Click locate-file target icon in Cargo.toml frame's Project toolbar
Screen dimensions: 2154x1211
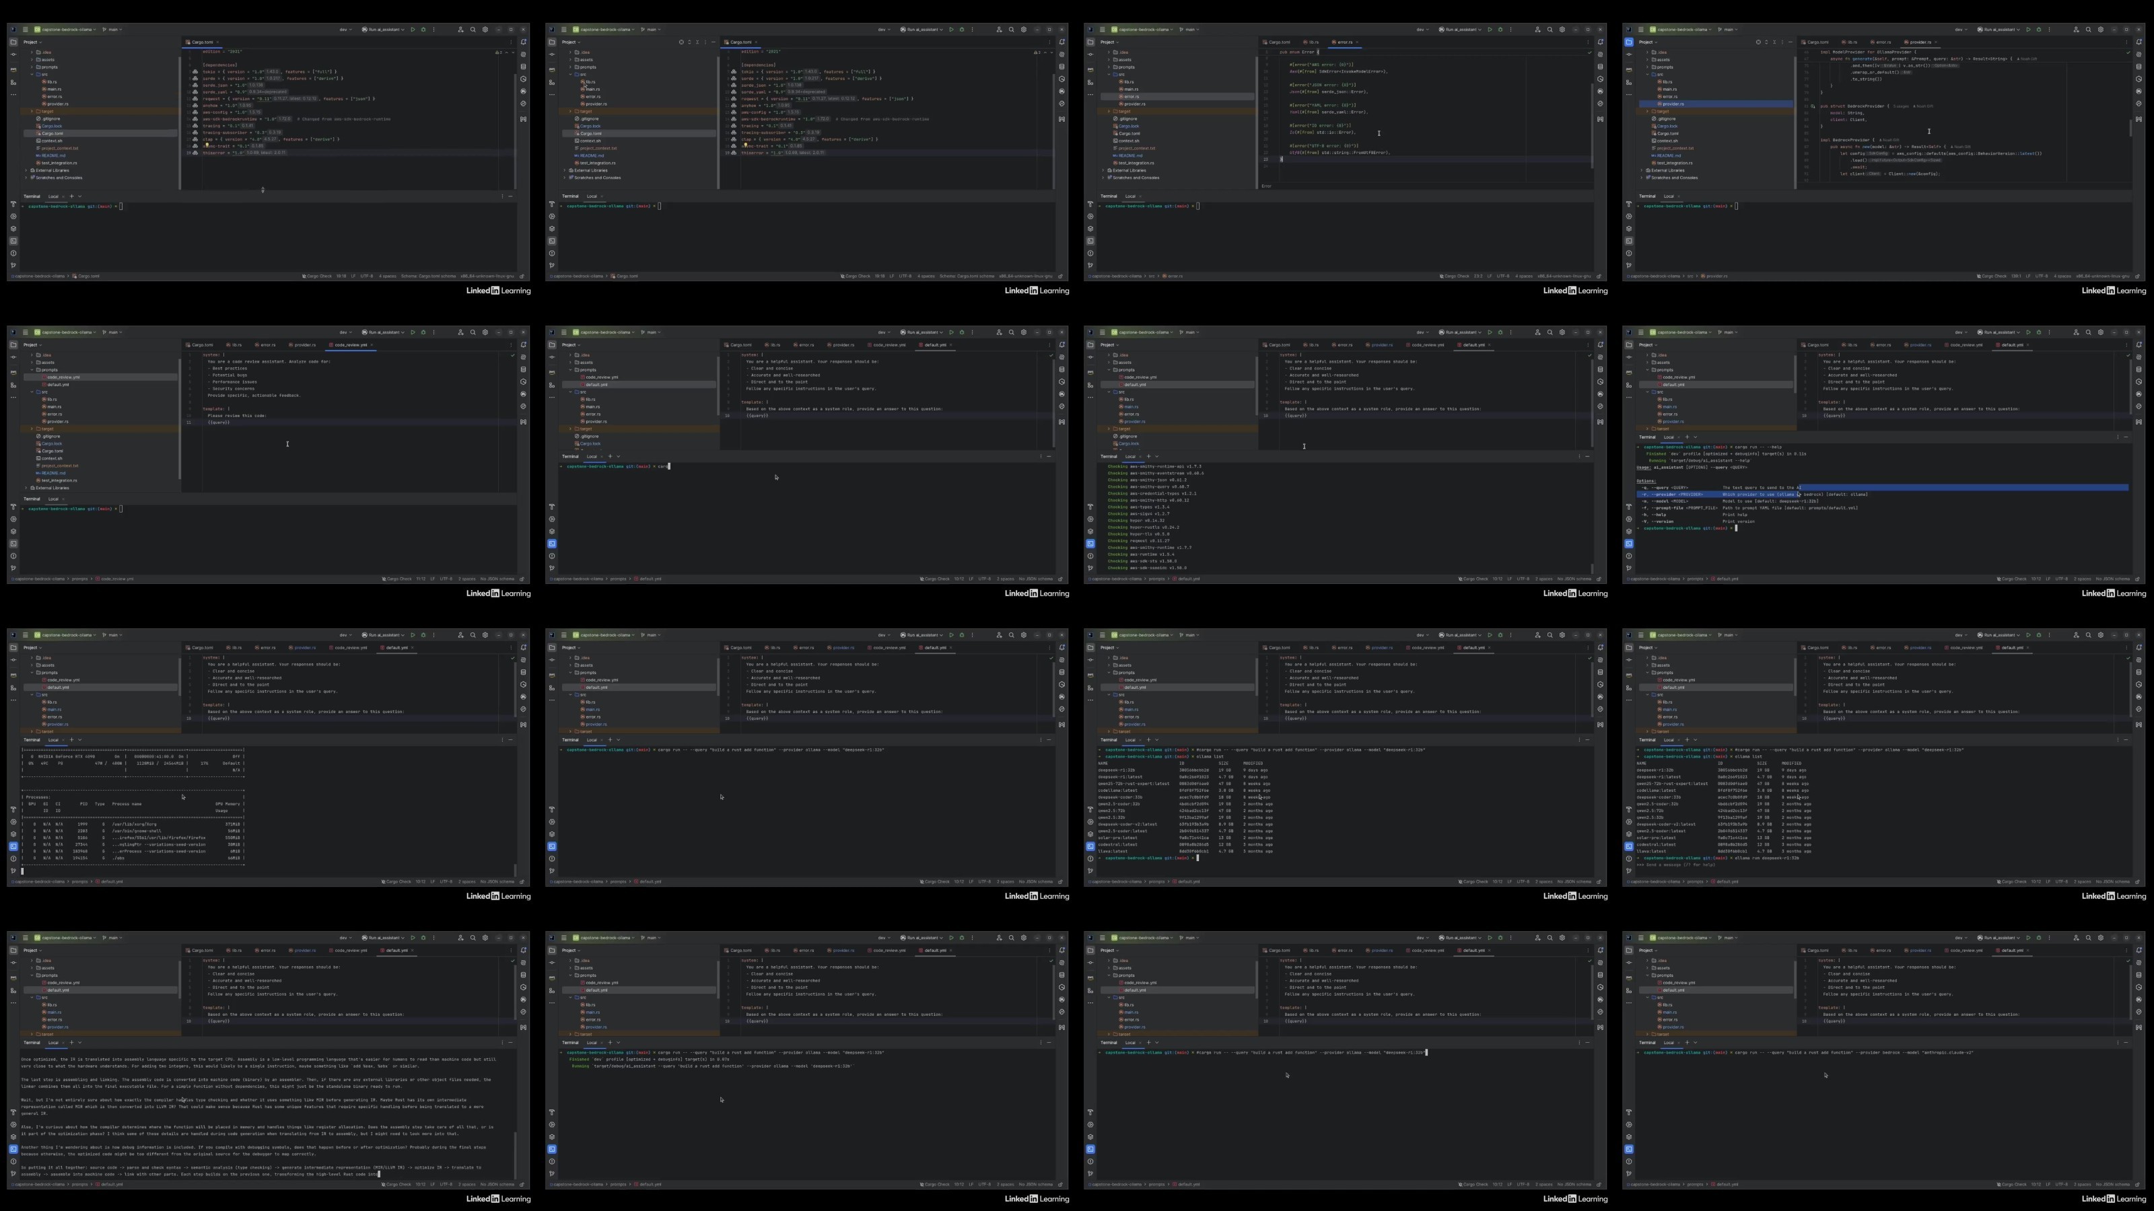point(681,42)
